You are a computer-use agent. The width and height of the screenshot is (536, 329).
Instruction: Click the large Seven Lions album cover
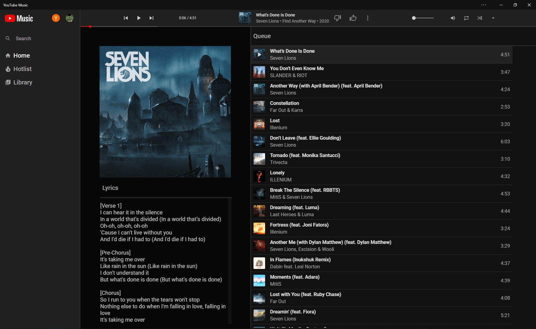[165, 112]
